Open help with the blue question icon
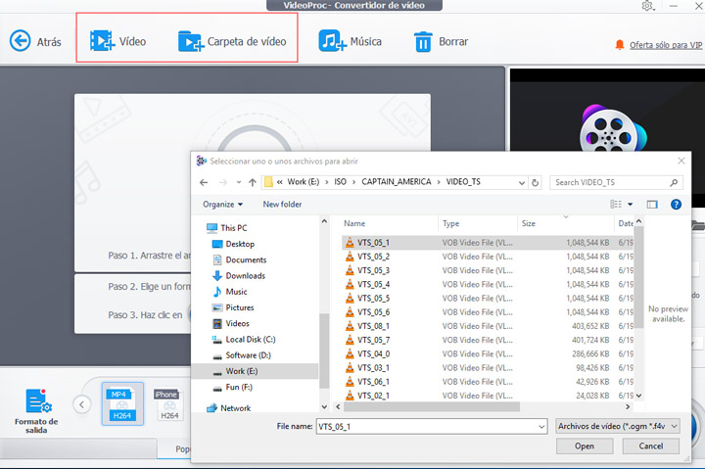 (x=676, y=205)
